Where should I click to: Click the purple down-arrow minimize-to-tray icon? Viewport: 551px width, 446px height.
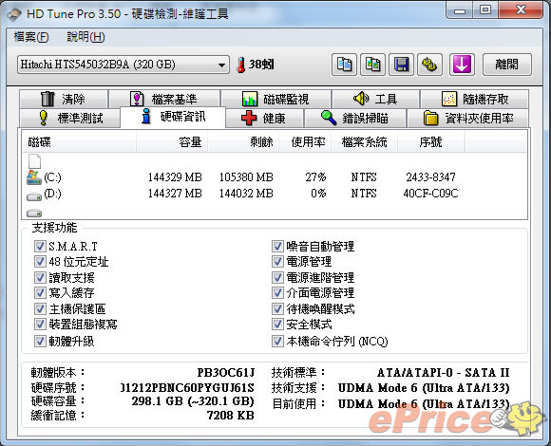point(462,65)
